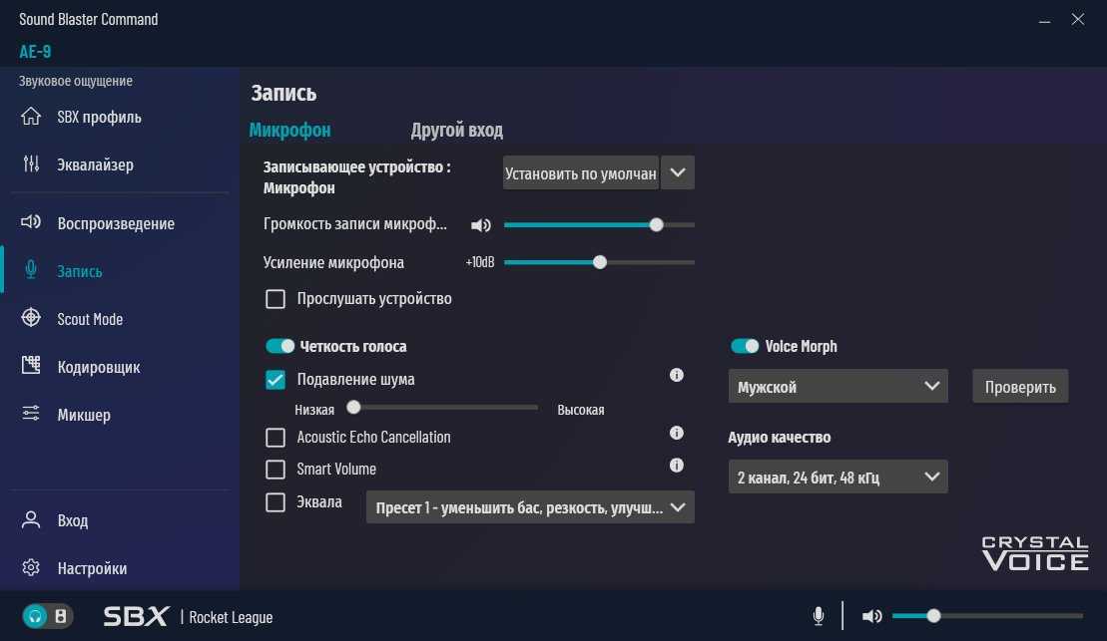Click the Усиление микрофона slider handle
1107x641 pixels.
[600, 262]
